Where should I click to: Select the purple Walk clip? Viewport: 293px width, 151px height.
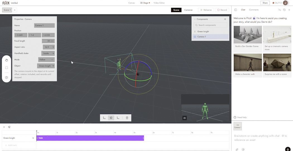90,138
